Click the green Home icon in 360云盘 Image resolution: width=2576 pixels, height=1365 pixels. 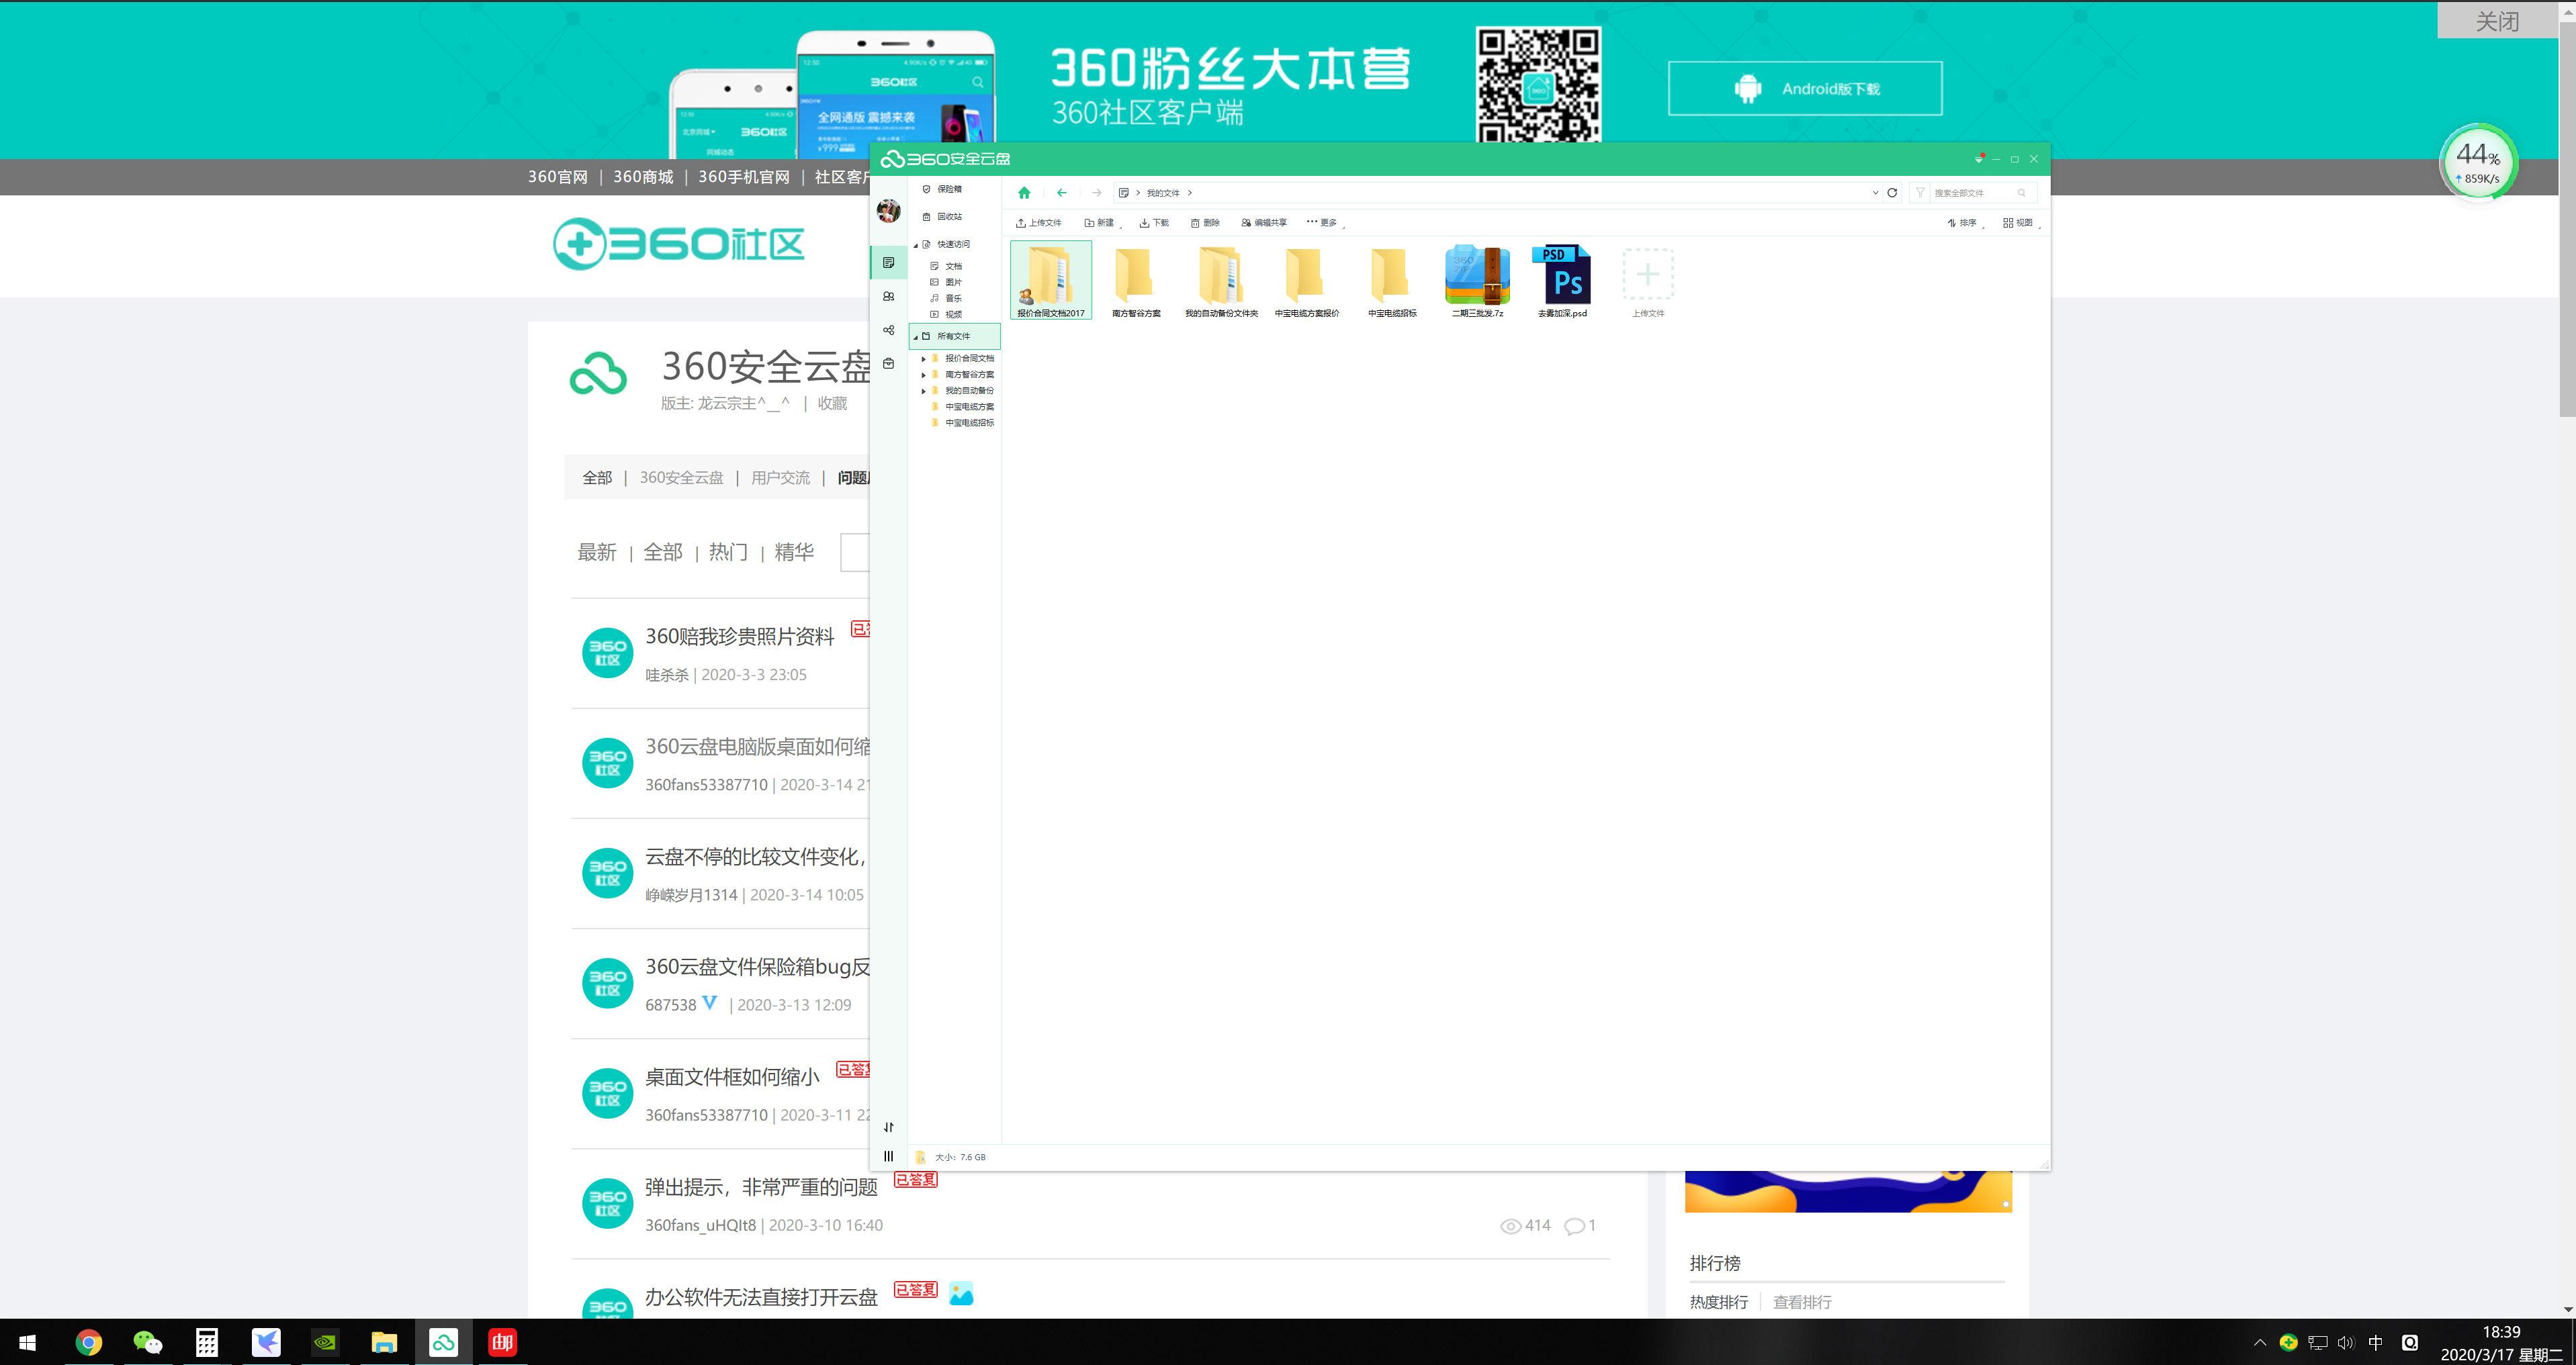pos(1024,193)
